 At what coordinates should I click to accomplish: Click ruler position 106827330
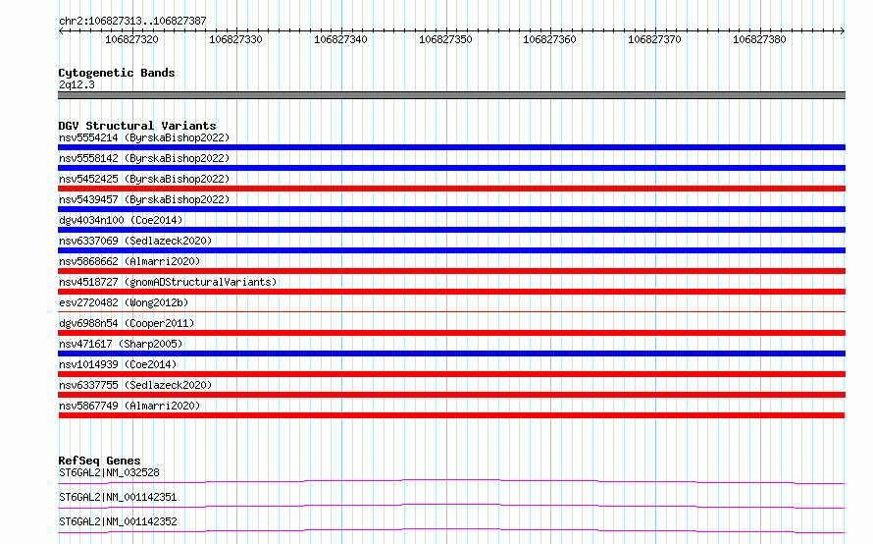[x=235, y=39]
